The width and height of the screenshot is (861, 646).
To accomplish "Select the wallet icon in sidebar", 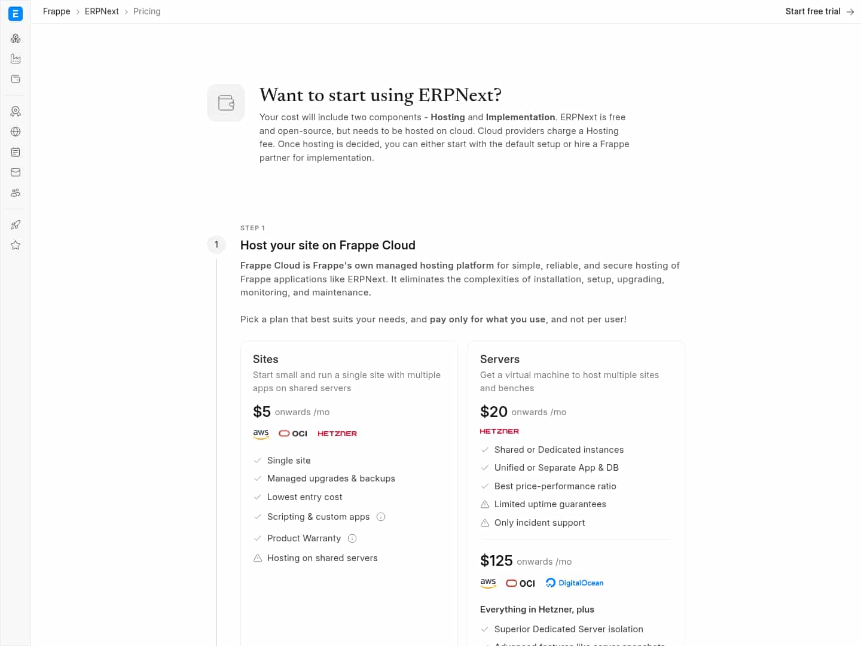I will coord(16,79).
